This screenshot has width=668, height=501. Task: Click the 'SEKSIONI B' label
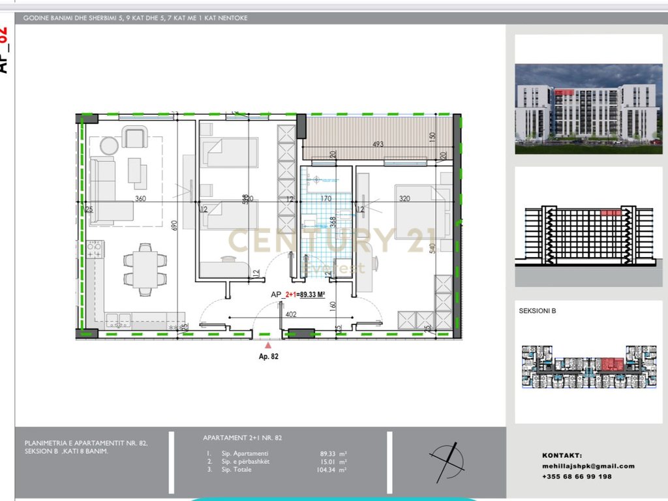point(538,311)
